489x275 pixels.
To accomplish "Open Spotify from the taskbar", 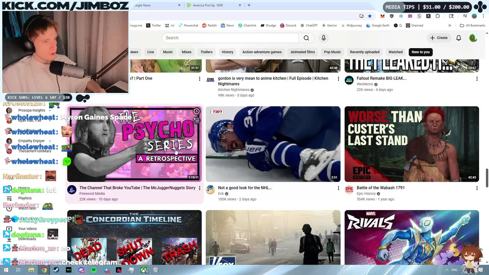I will 94,270.
